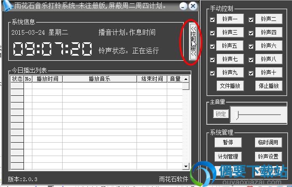Untick the 铃声八 checkbox

[251, 60]
